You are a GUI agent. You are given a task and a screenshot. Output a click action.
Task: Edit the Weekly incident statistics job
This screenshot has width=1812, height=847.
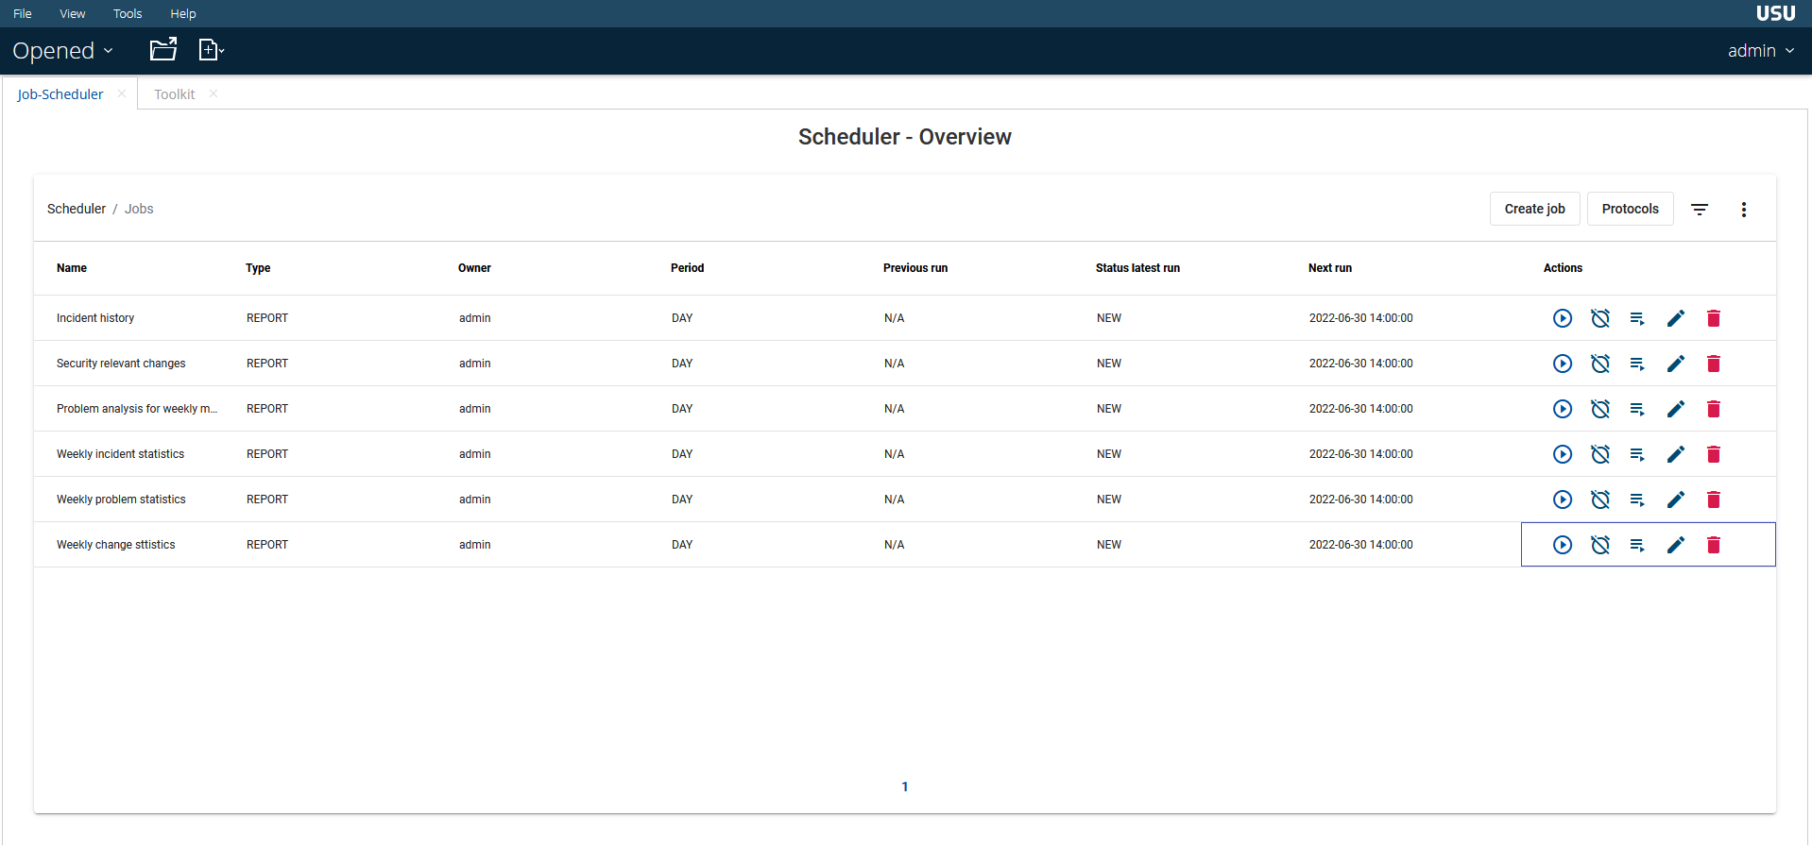(1676, 454)
